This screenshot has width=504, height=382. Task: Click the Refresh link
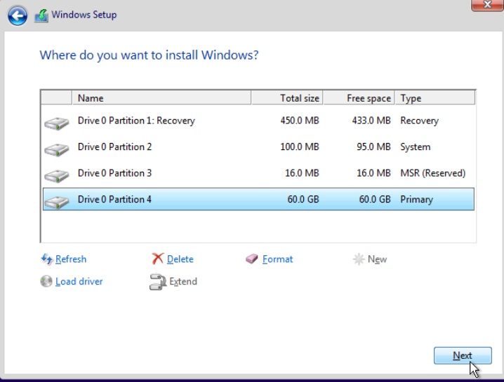point(71,259)
